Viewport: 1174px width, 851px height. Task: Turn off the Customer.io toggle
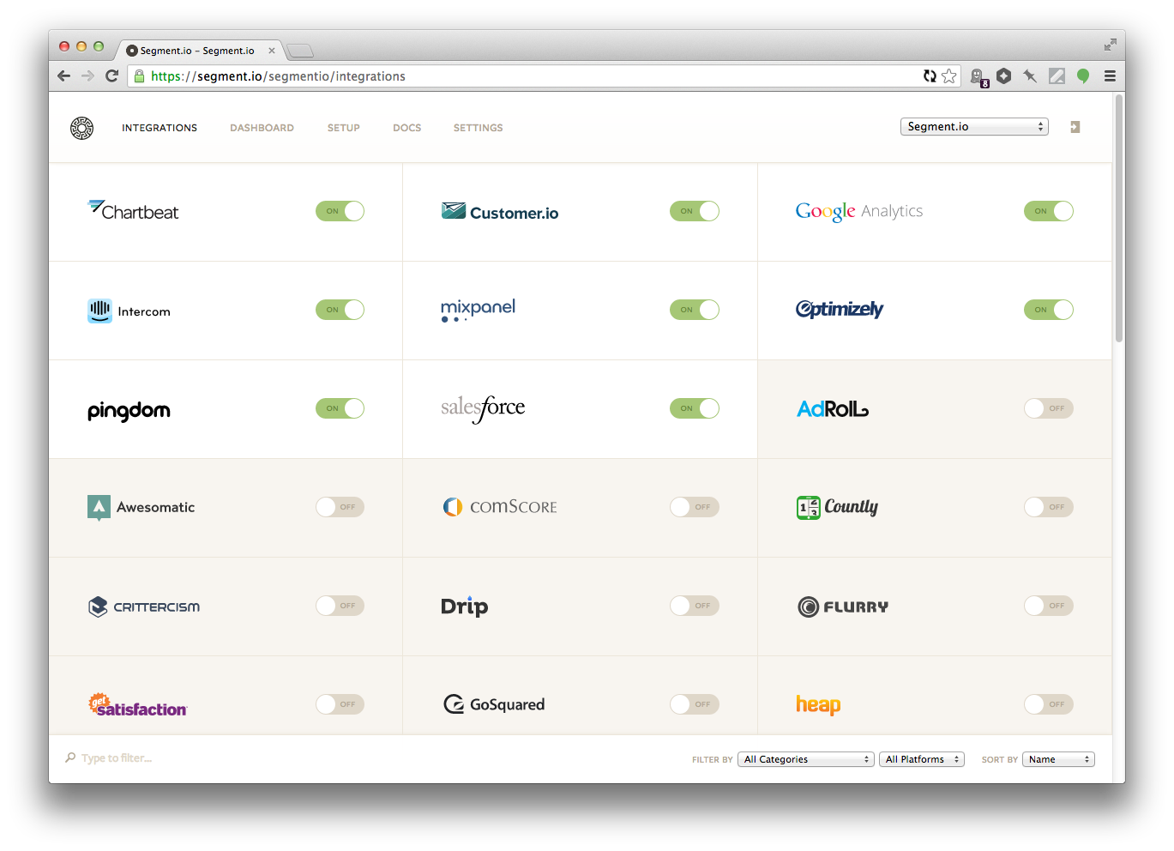(694, 211)
